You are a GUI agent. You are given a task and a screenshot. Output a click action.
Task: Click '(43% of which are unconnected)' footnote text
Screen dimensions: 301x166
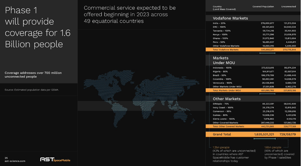(x=234, y=151)
